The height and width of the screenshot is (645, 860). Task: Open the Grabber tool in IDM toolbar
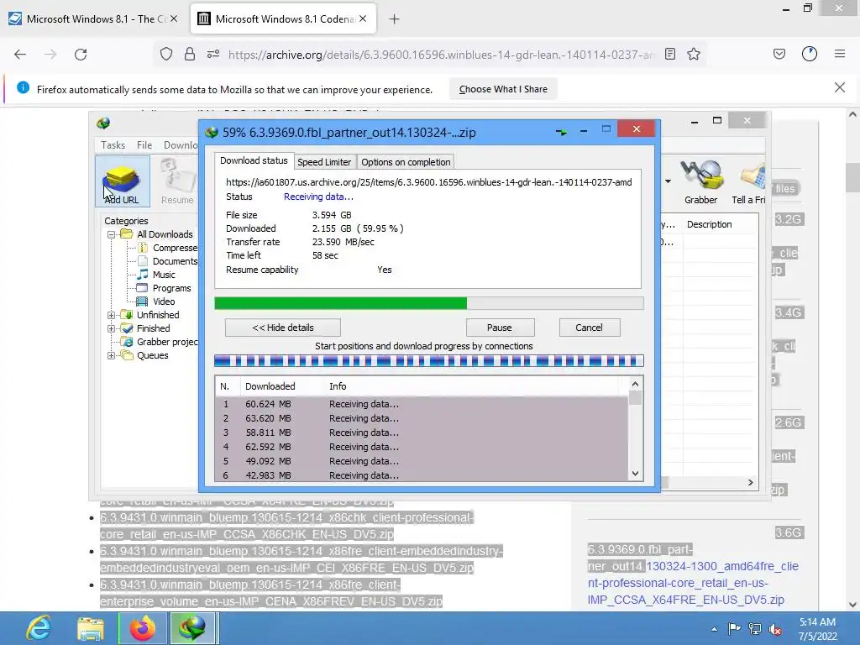[701, 181]
